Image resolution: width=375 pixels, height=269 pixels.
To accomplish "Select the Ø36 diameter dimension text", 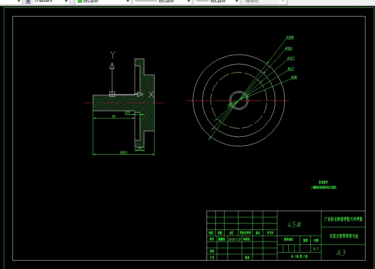I will (294, 77).
